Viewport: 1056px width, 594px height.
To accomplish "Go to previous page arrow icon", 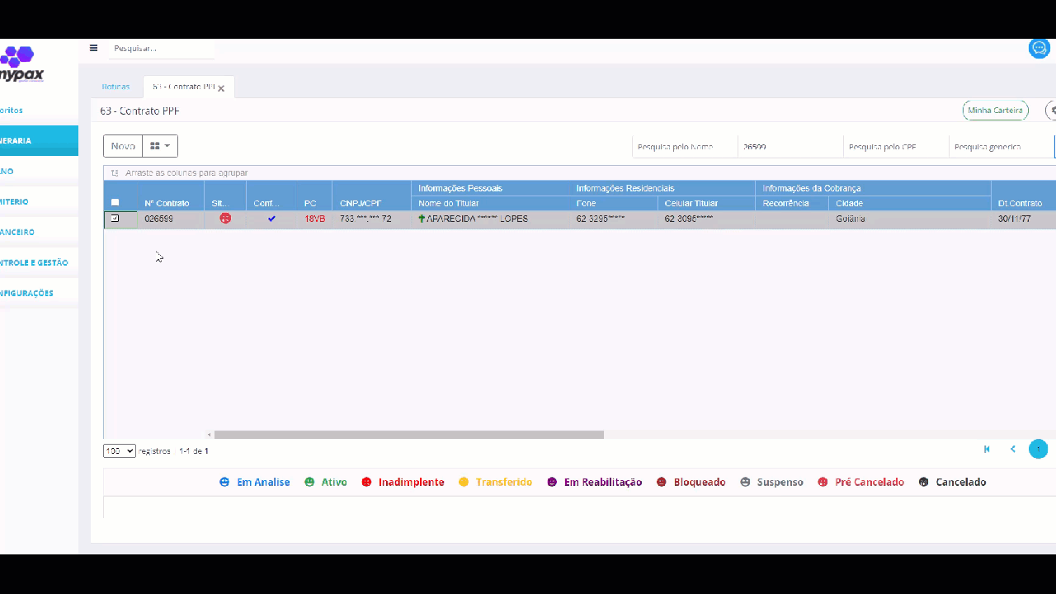I will coord(1013,449).
